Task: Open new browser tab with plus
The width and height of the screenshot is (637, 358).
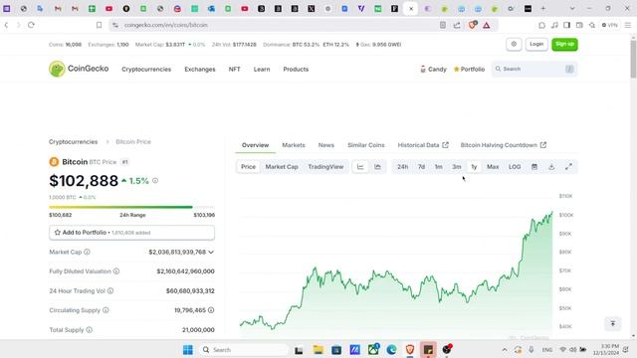Action: [543, 8]
